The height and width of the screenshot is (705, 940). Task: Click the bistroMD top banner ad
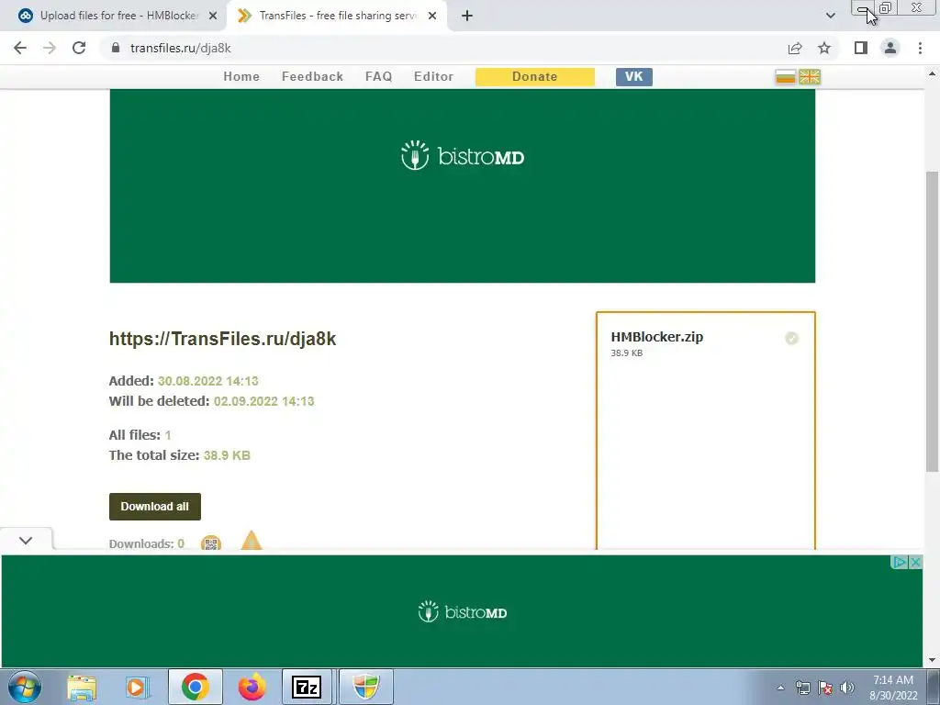point(463,185)
